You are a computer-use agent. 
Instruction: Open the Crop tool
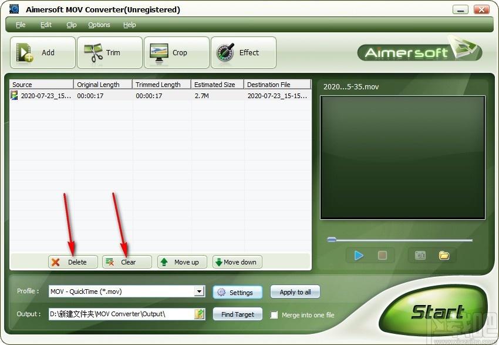pyautogui.click(x=177, y=52)
